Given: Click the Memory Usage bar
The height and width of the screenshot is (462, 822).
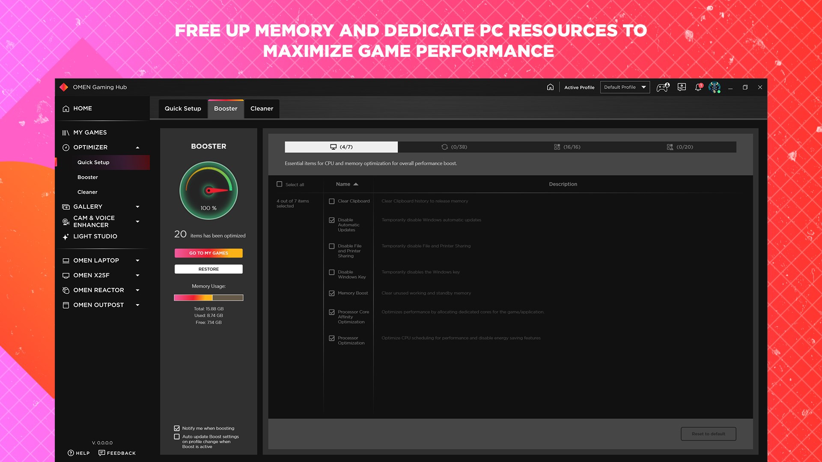Looking at the screenshot, I should point(208,298).
